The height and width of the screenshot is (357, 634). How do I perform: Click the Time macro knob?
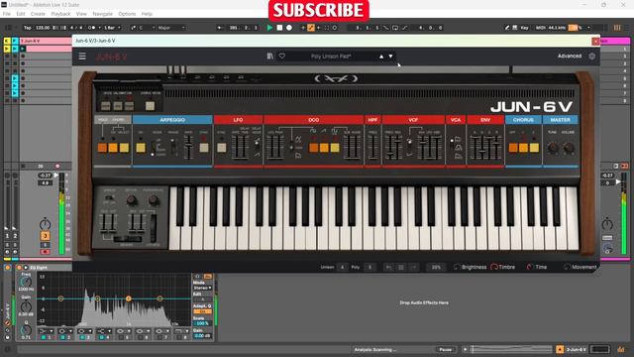click(530, 267)
